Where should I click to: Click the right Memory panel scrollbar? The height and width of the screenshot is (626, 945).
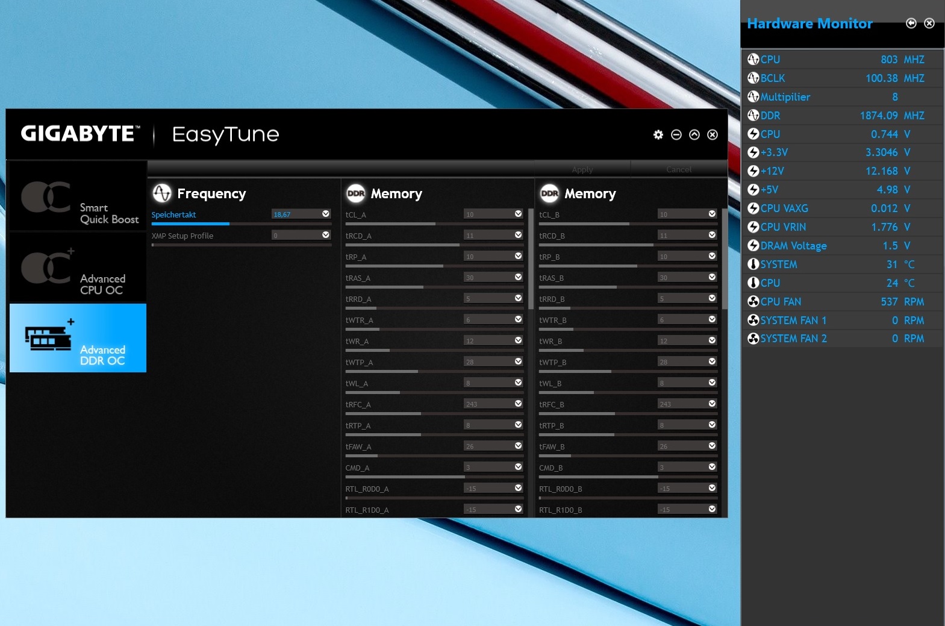[x=725, y=259]
